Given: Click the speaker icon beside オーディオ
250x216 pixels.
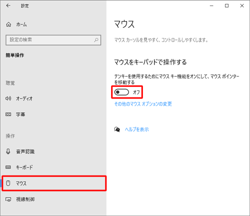Looking at the screenshot, I should click(8, 98).
